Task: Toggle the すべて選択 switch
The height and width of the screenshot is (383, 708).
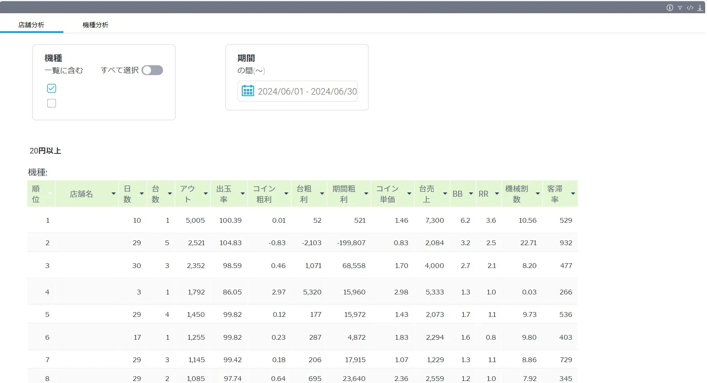Action: click(152, 71)
